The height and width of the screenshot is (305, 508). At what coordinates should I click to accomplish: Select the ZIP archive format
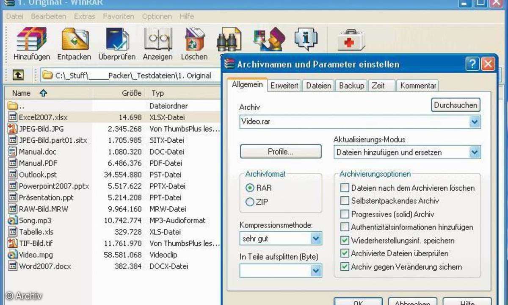250,202
